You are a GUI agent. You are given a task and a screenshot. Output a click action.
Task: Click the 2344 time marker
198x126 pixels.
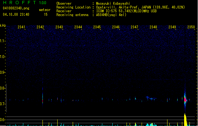click(78, 27)
